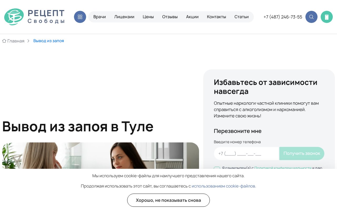Select Цены in the top menu
This screenshot has height=211, width=337.
148,17
